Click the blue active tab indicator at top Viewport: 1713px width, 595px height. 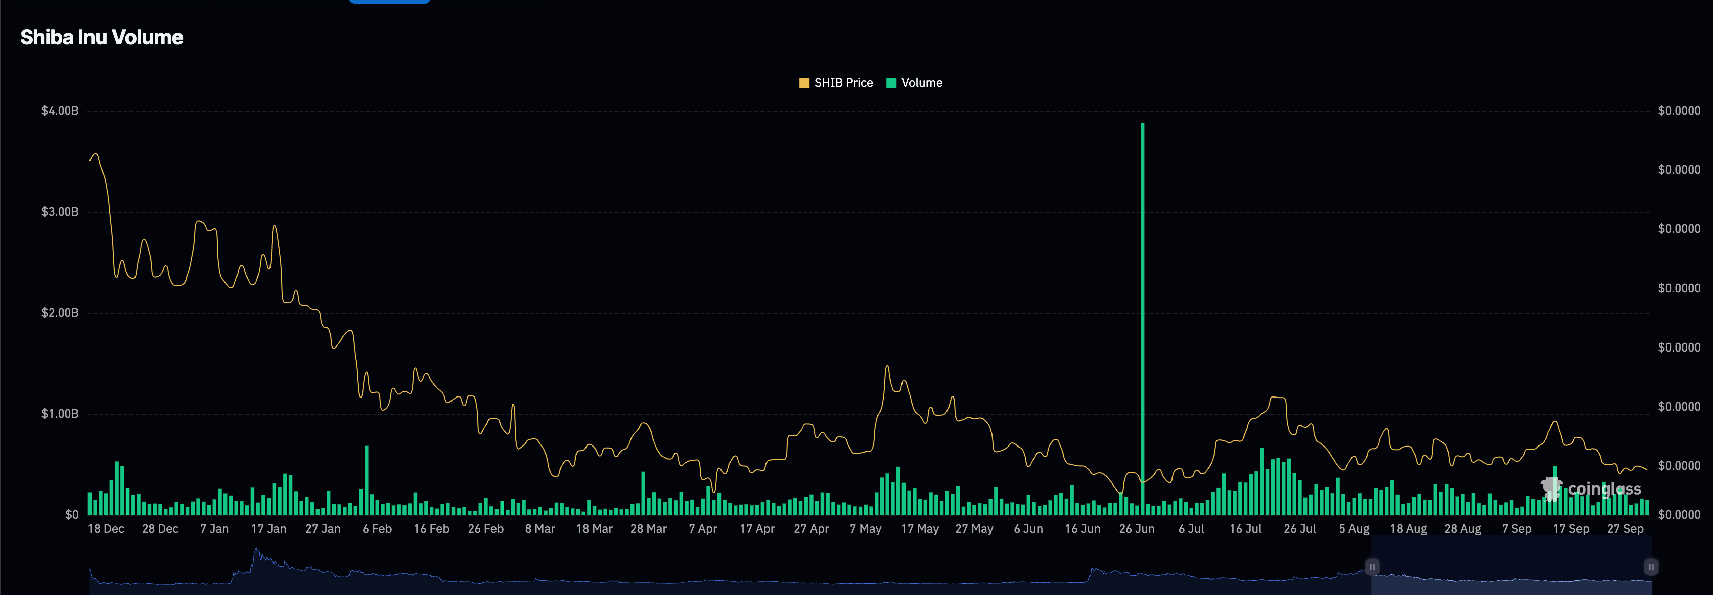click(390, 2)
